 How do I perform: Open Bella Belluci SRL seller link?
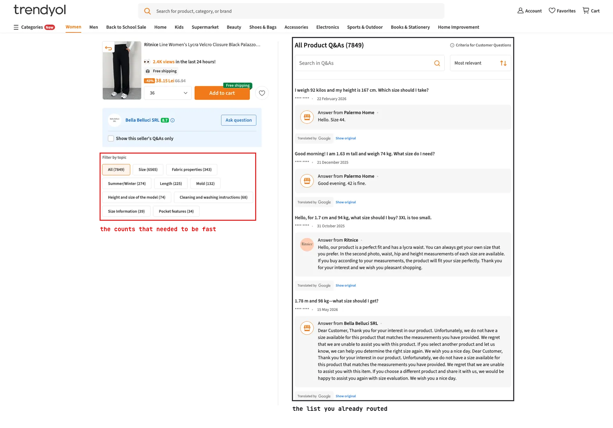pos(142,120)
